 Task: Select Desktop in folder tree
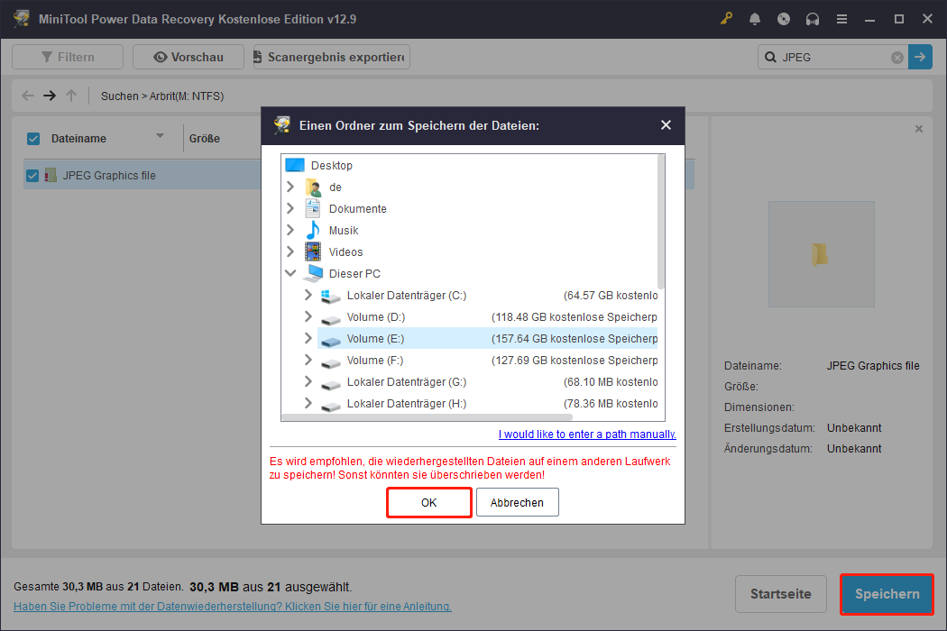click(x=332, y=165)
